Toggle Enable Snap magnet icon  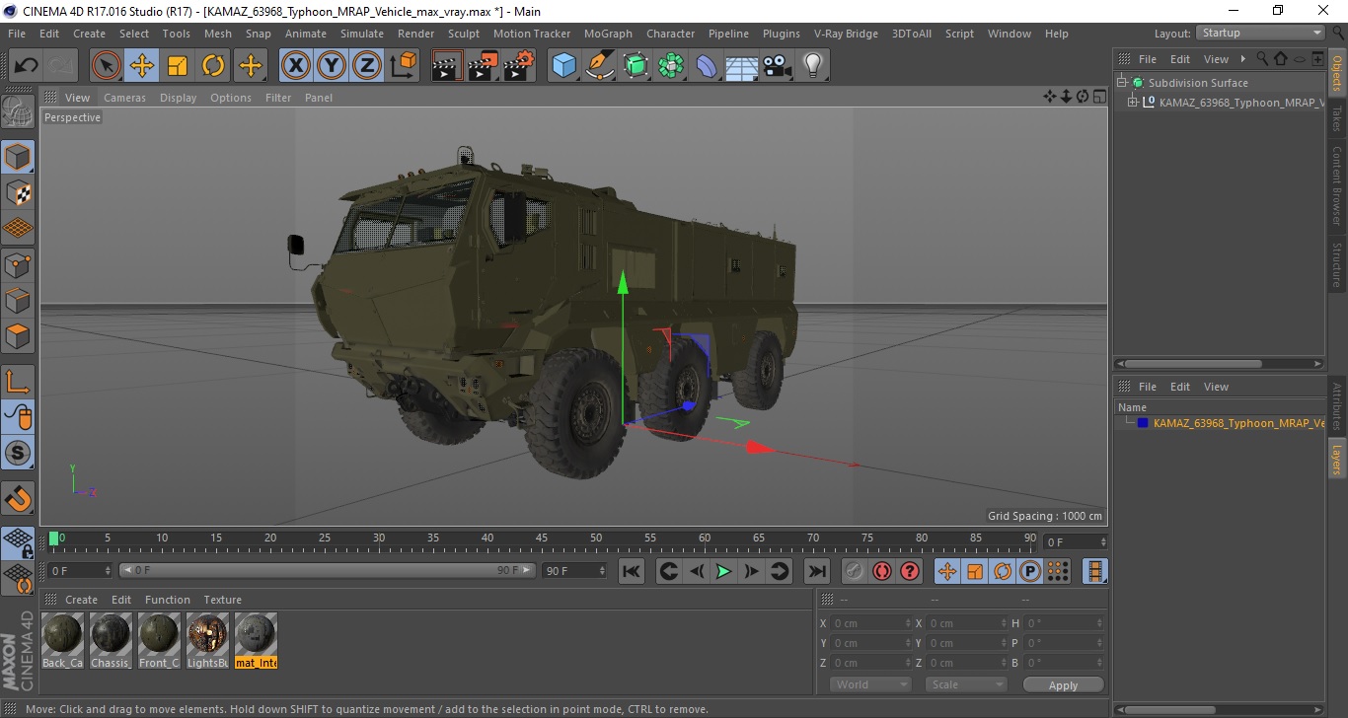click(x=18, y=498)
